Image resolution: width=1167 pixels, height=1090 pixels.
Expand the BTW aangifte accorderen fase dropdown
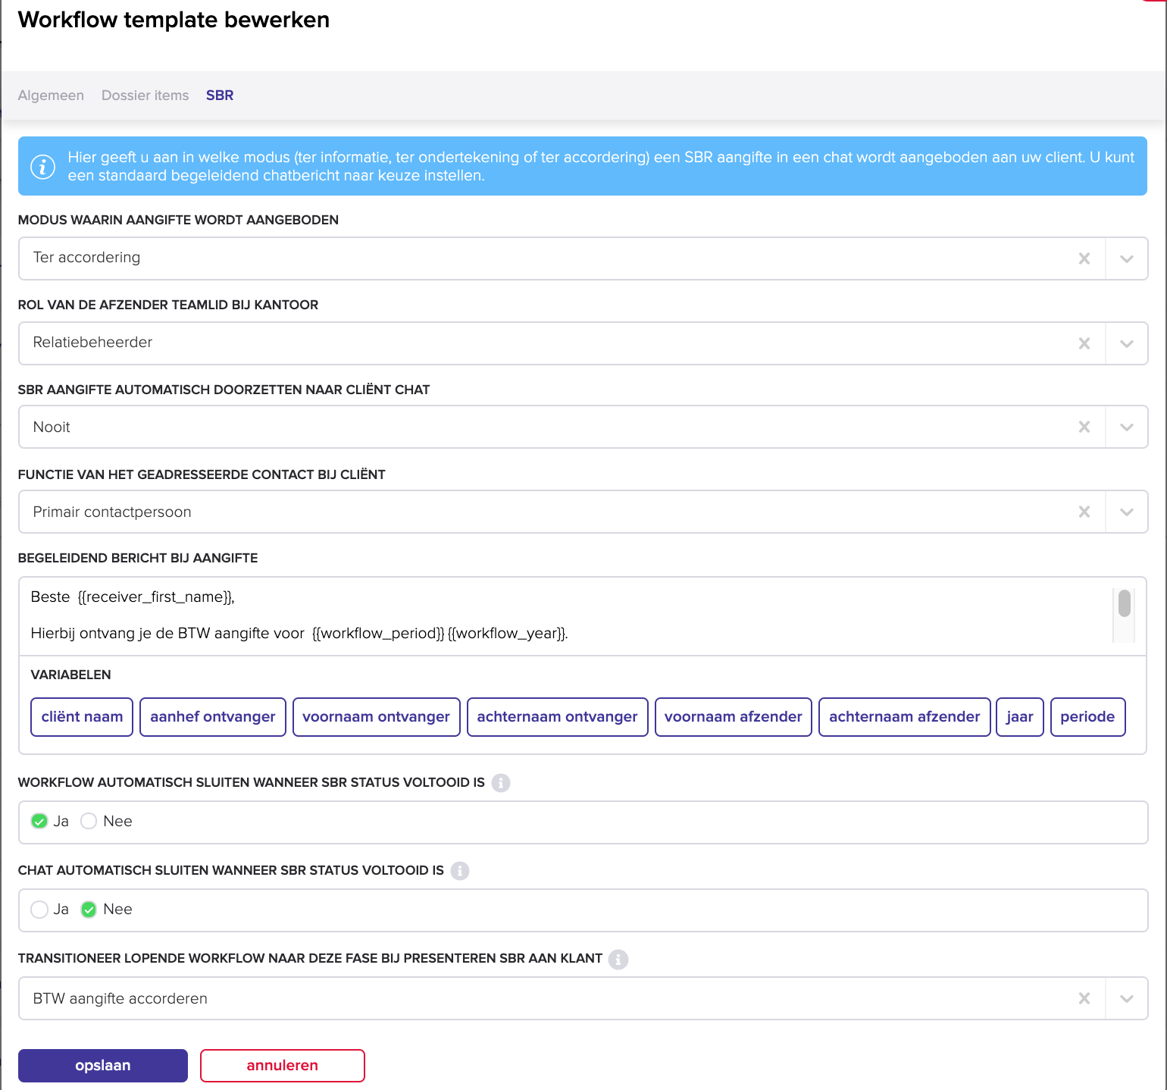tap(1127, 998)
